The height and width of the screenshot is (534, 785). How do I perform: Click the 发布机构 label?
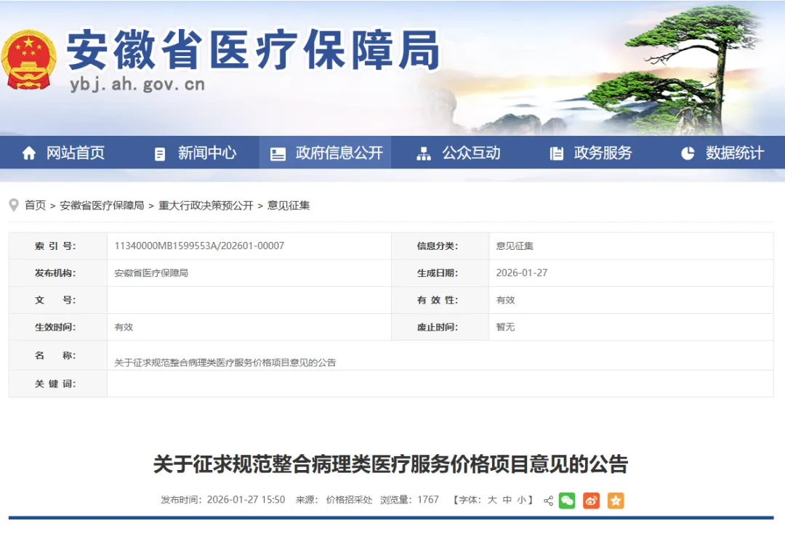coord(55,272)
